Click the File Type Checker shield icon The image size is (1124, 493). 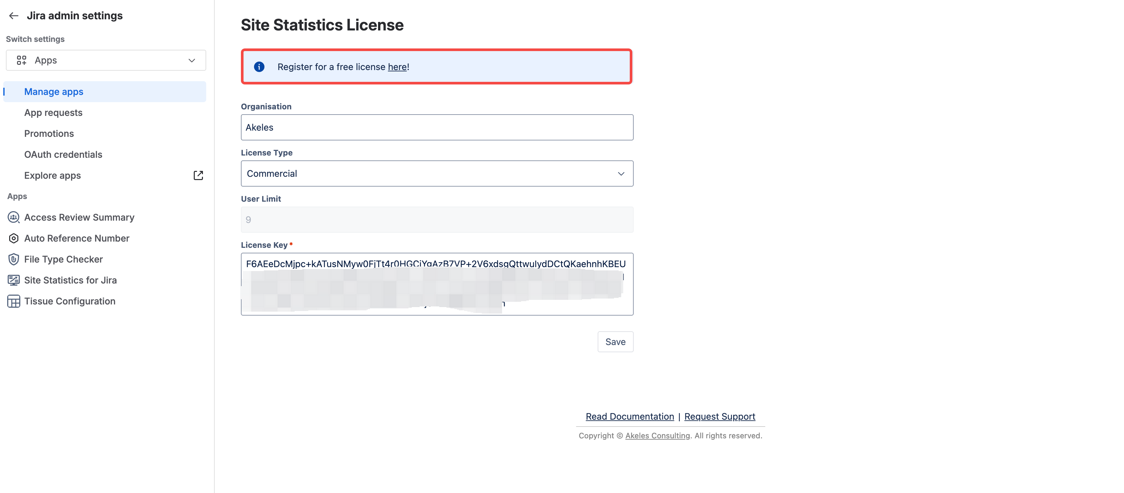(13, 259)
